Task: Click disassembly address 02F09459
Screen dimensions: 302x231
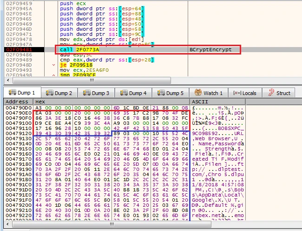Action: 19,3
